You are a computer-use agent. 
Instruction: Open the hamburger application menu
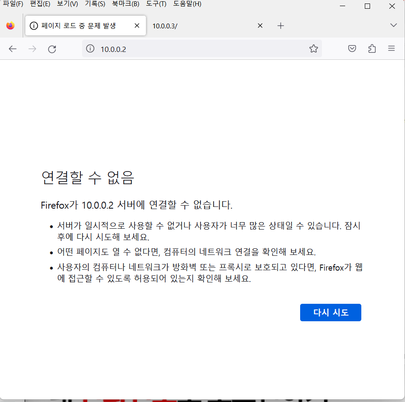[x=391, y=48]
